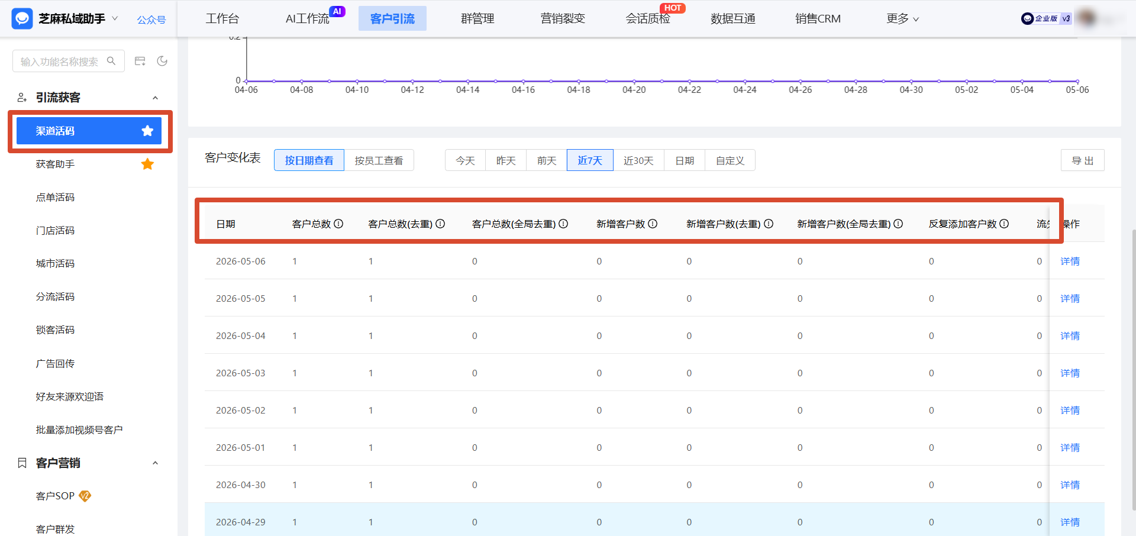Toggle the favorite star on 获客助手
This screenshot has height=536, width=1136.
coord(147,164)
